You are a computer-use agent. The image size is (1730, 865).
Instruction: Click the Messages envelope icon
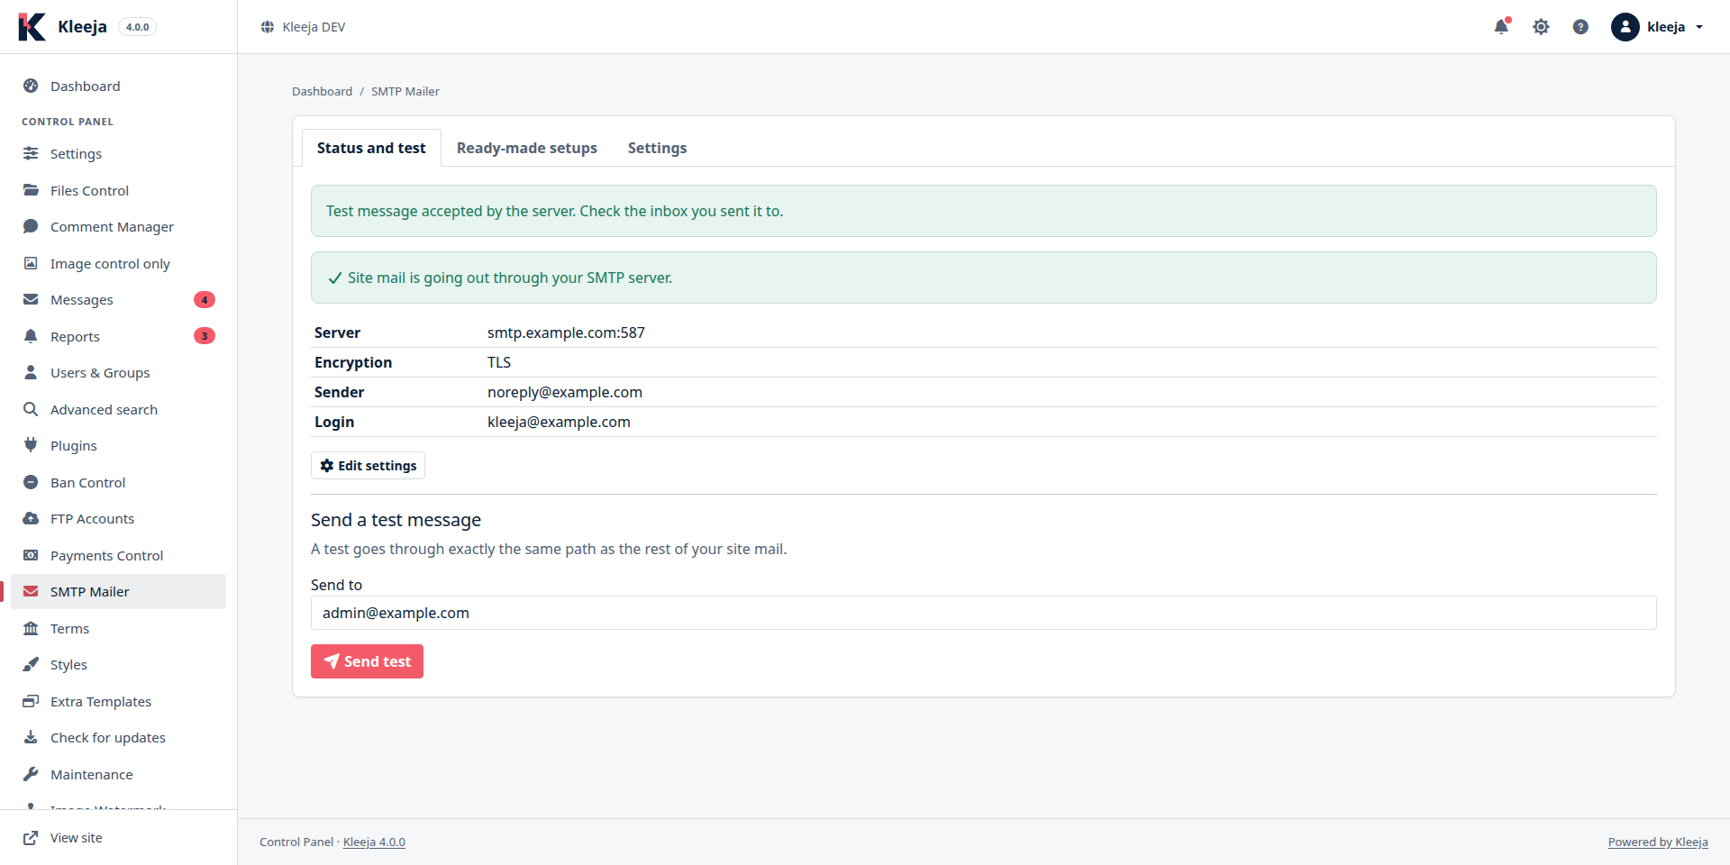[31, 299]
